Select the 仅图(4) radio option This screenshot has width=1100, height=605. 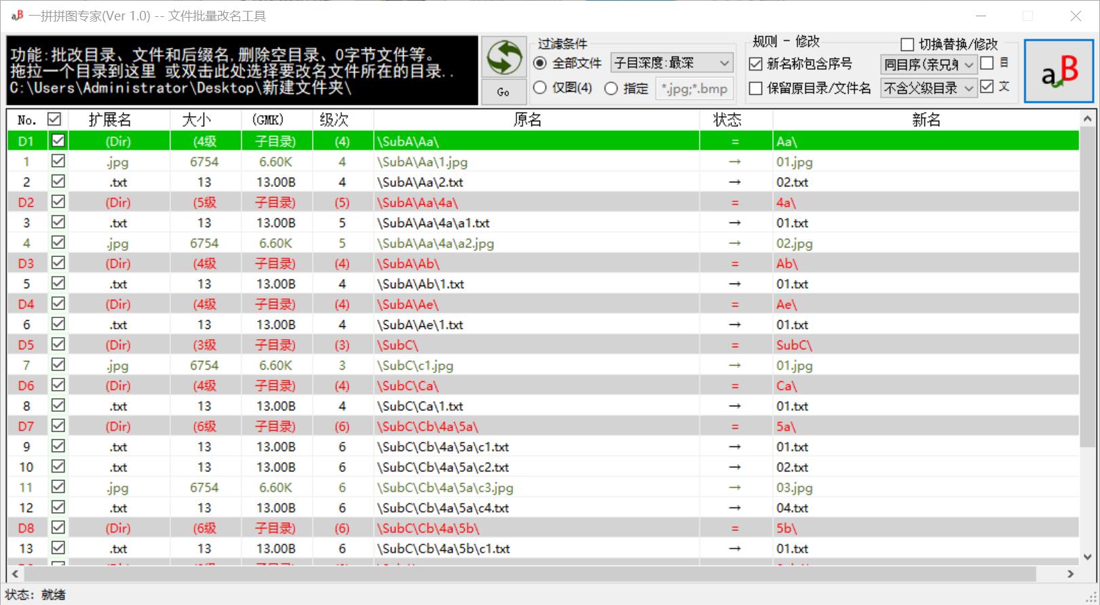540,87
